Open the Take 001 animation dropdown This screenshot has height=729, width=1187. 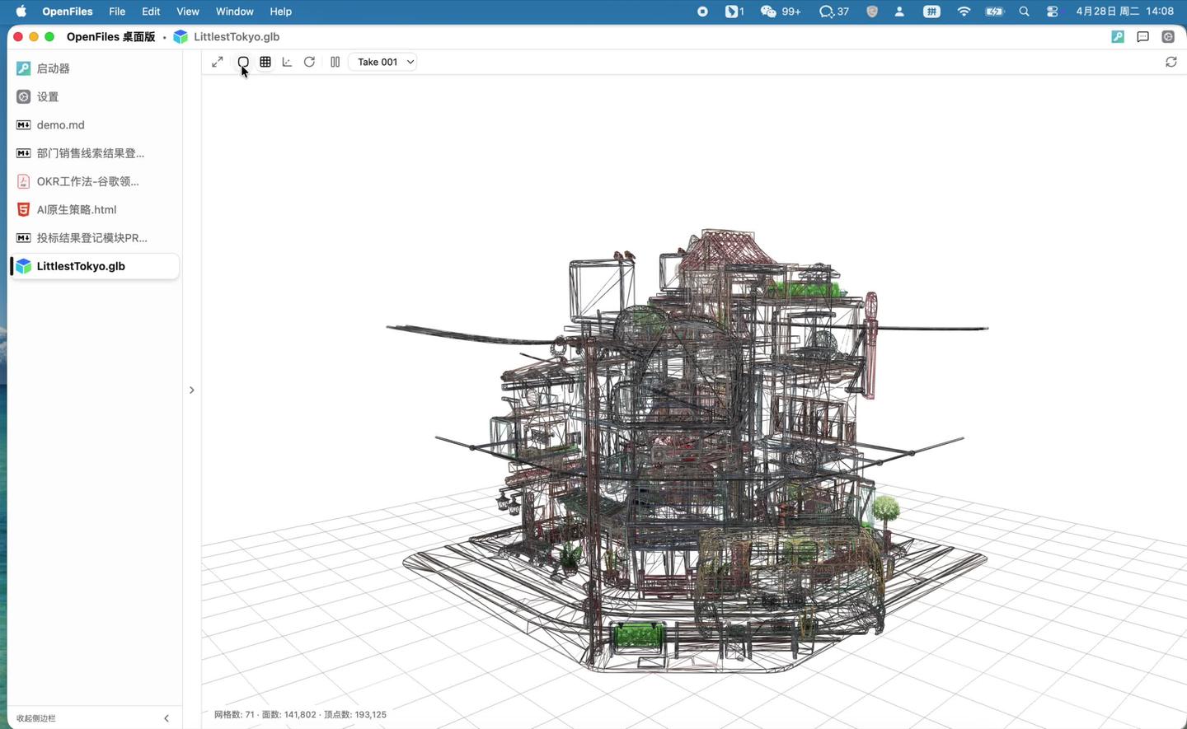pyautogui.click(x=382, y=62)
